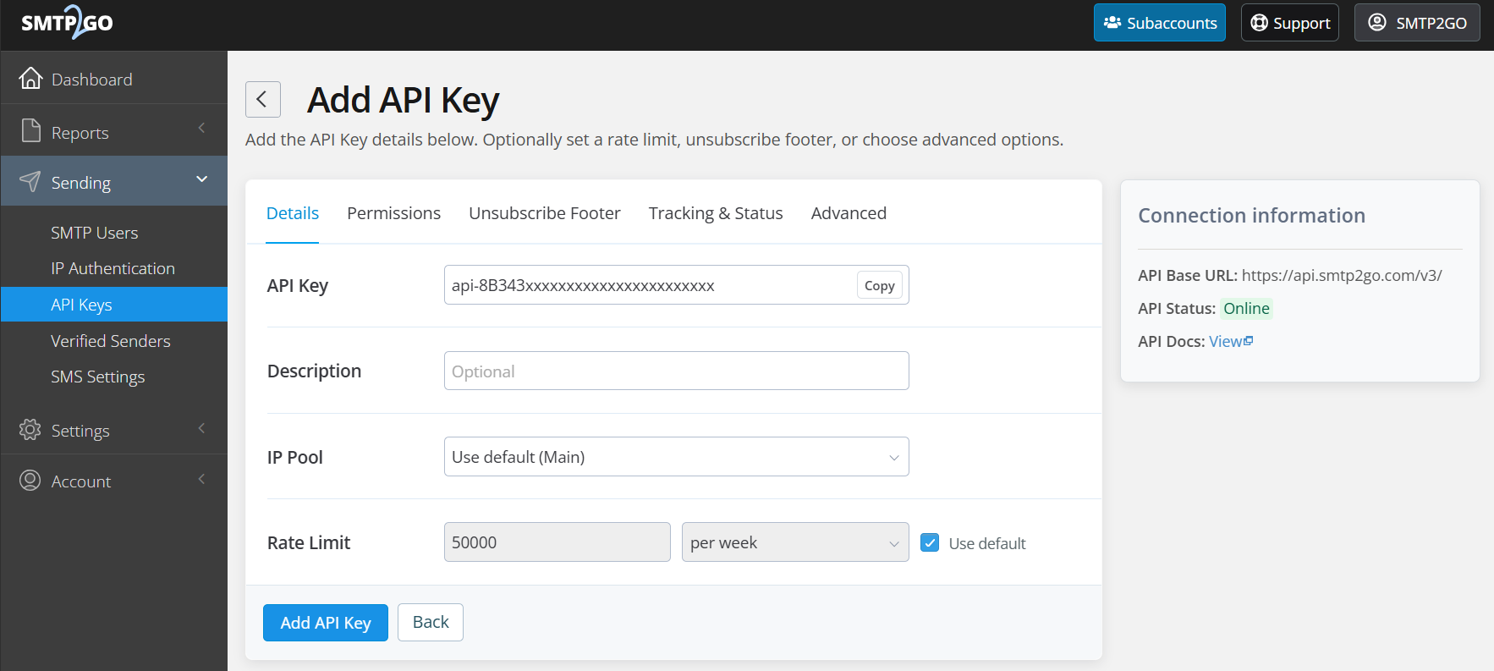The height and width of the screenshot is (671, 1494).
Task: Click the Back button
Action: [x=431, y=623]
